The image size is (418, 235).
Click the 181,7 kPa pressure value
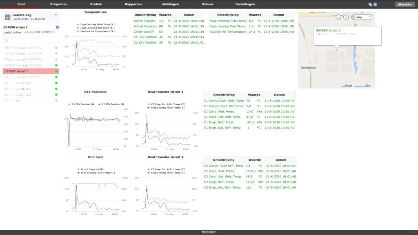(250, 122)
